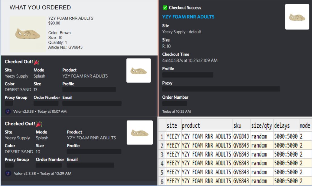
Task: Select the 'product' column header
Action: click(207, 126)
